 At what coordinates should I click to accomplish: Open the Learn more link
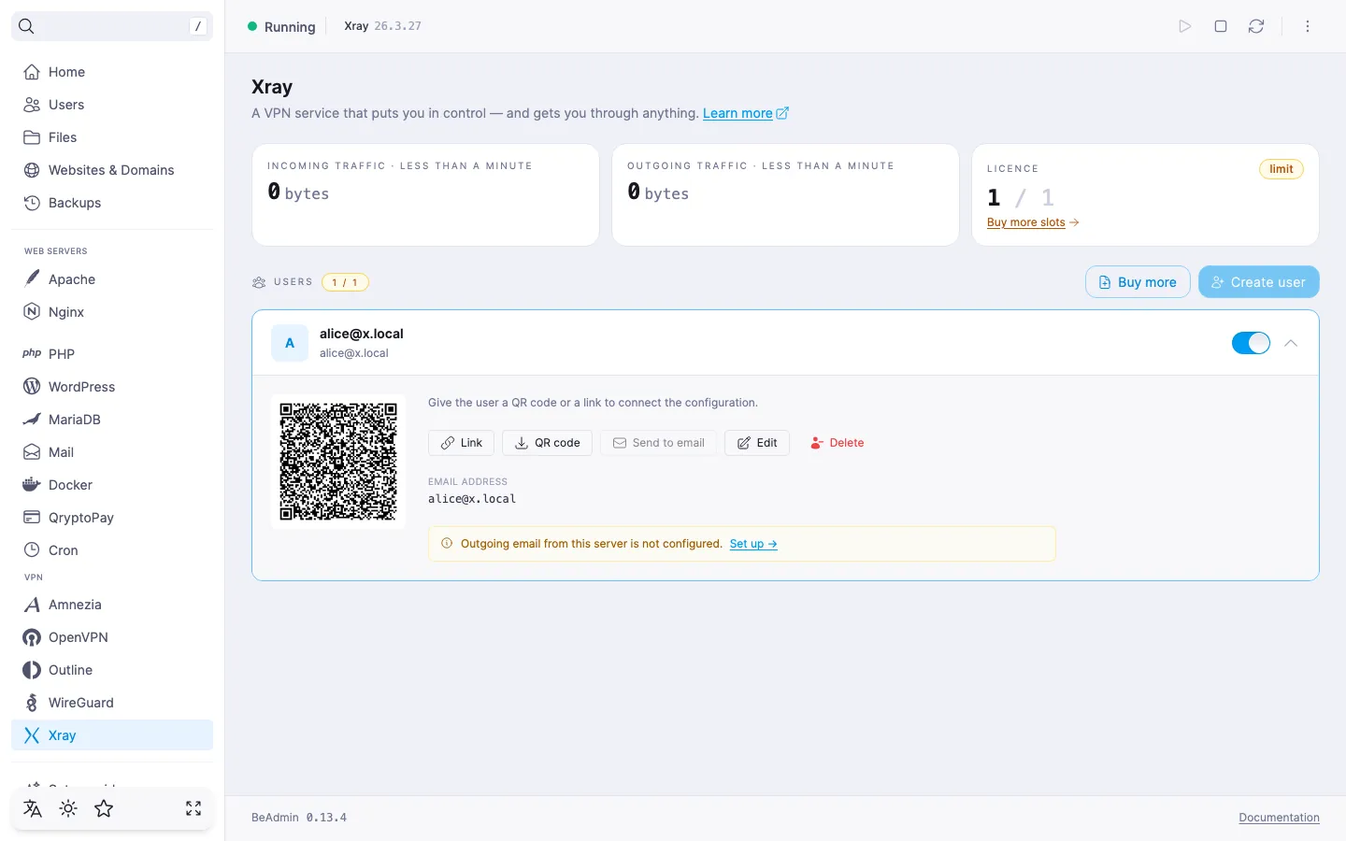pyautogui.click(x=746, y=113)
